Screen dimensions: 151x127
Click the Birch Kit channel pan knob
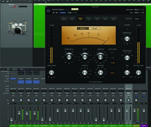[13, 100]
